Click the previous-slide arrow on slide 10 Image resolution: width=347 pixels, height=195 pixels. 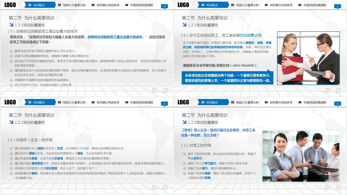click(154, 91)
